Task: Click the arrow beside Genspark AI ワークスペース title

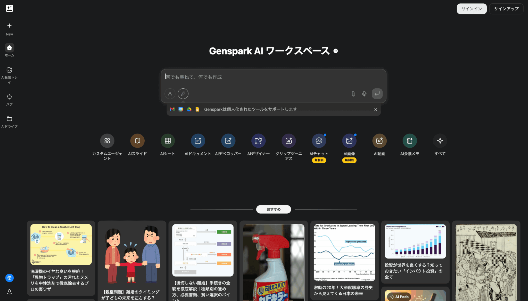Action: click(x=335, y=51)
